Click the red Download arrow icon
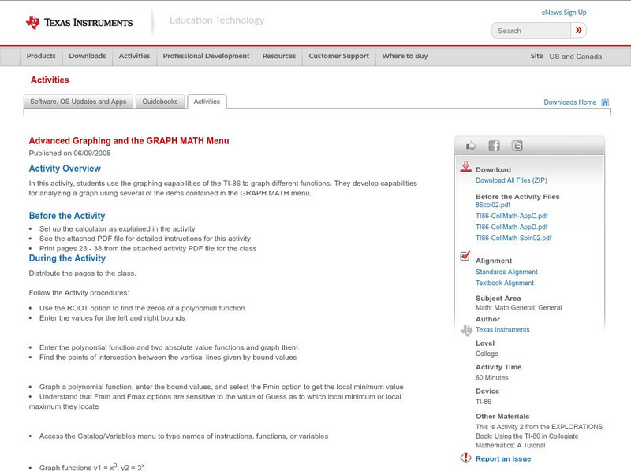The width and height of the screenshot is (631, 471). (x=465, y=167)
